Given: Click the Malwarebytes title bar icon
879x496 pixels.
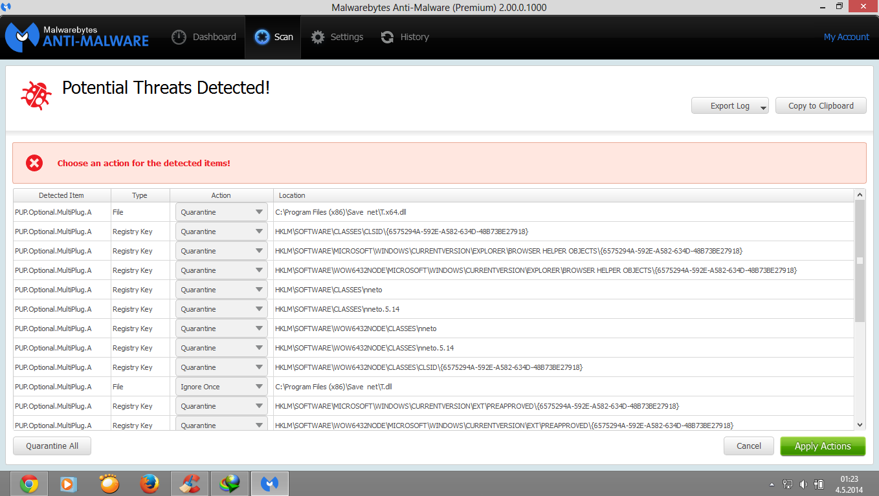Looking at the screenshot, I should pos(6,7).
